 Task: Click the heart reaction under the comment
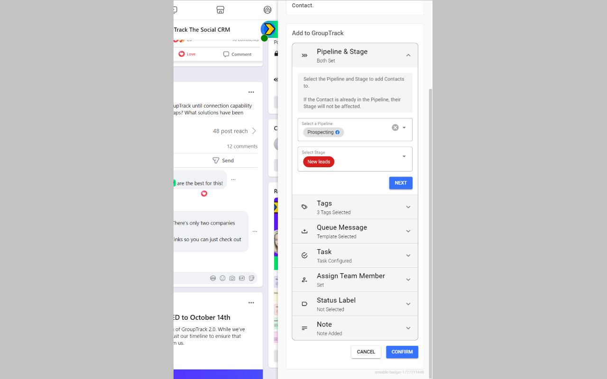pos(204,193)
